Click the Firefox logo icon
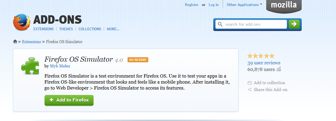The height and width of the screenshot is (121, 336). pos(22,22)
